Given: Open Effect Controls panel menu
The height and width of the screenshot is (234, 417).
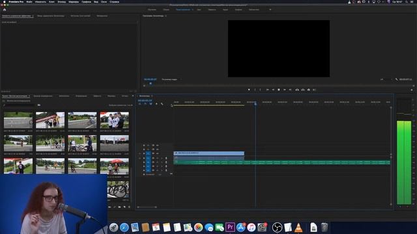Looking at the screenshot, I should click(x=33, y=16).
